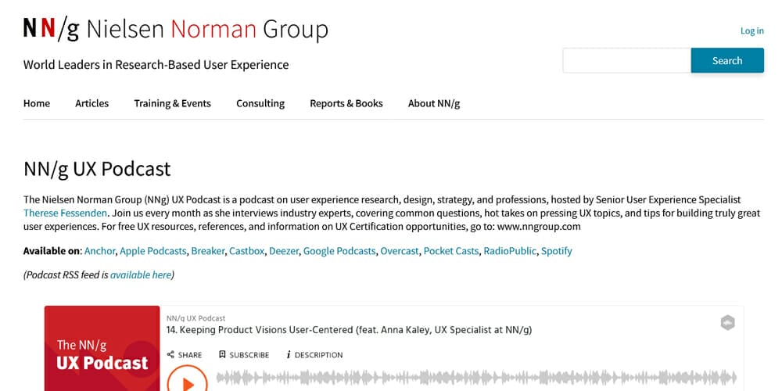Open the Breaker podcast link
This screenshot has width=782, height=391.
[x=208, y=251]
